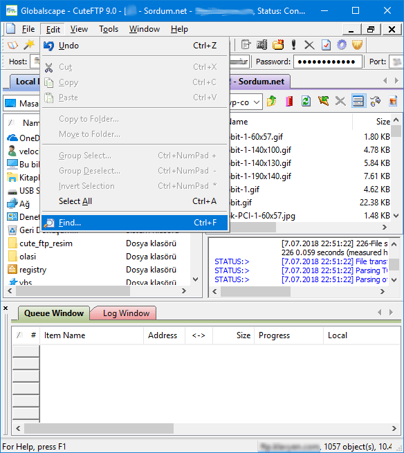Select the Sordum.net remote tab
The image size is (404, 453).
pyautogui.click(x=260, y=82)
